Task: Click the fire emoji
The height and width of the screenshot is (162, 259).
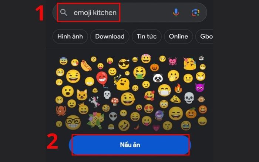Action: point(178,88)
